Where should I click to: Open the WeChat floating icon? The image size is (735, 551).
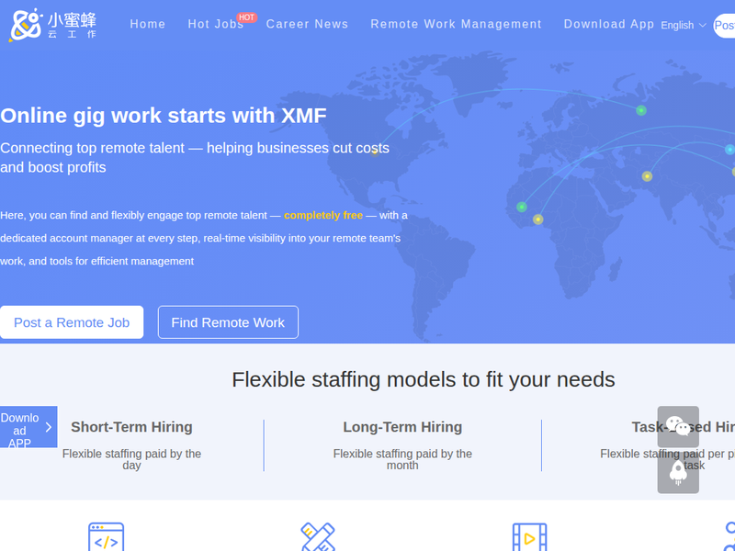(x=678, y=426)
